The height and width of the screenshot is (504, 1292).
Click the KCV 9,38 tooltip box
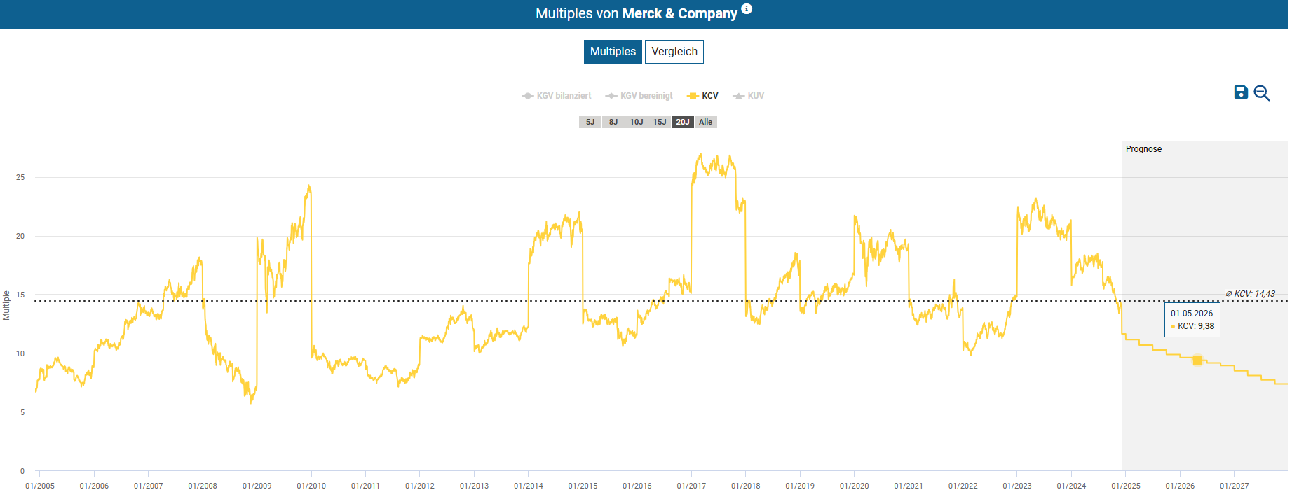(x=1192, y=320)
